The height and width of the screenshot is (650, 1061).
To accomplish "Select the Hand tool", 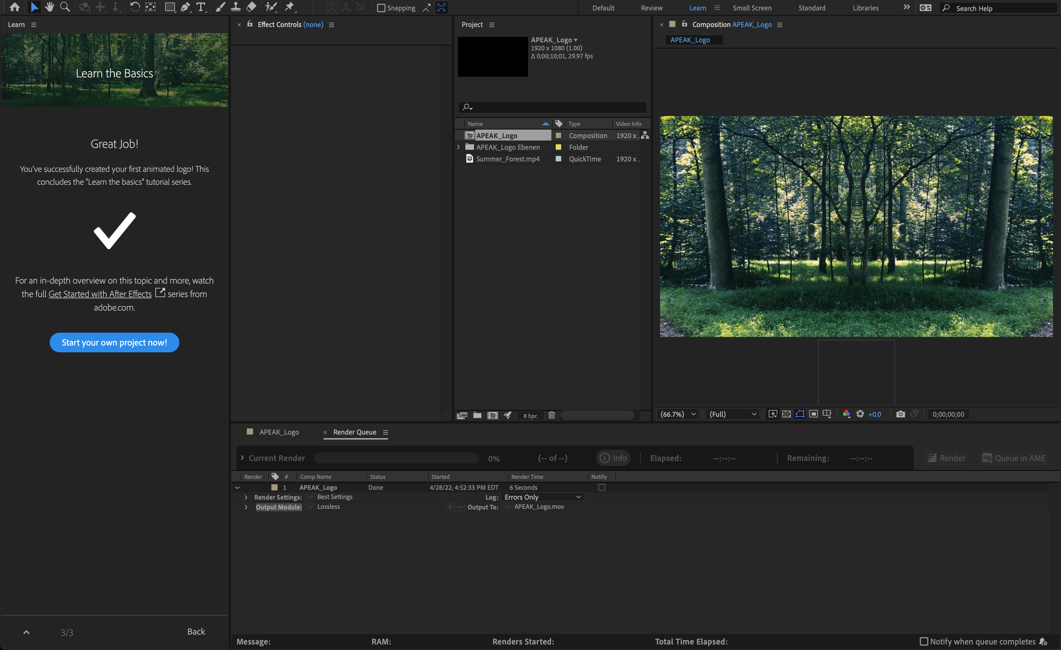I will [49, 7].
